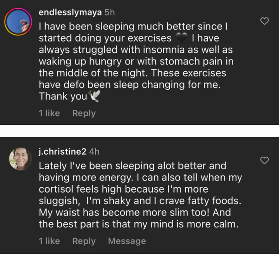
Task: Open endlesslymaya's story from her profile picture
Action: [x=18, y=21]
